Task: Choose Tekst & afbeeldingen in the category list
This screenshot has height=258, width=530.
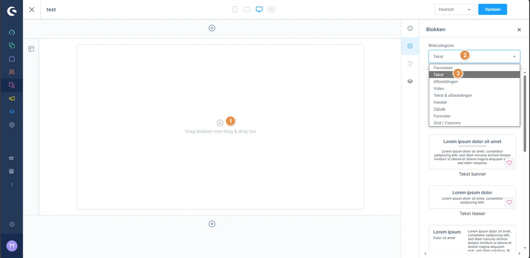Action: (x=474, y=95)
